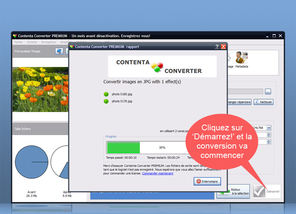This screenshot has width=296, height=214.
Task: Stop conversion with the Interrompre button
Action: point(207,181)
